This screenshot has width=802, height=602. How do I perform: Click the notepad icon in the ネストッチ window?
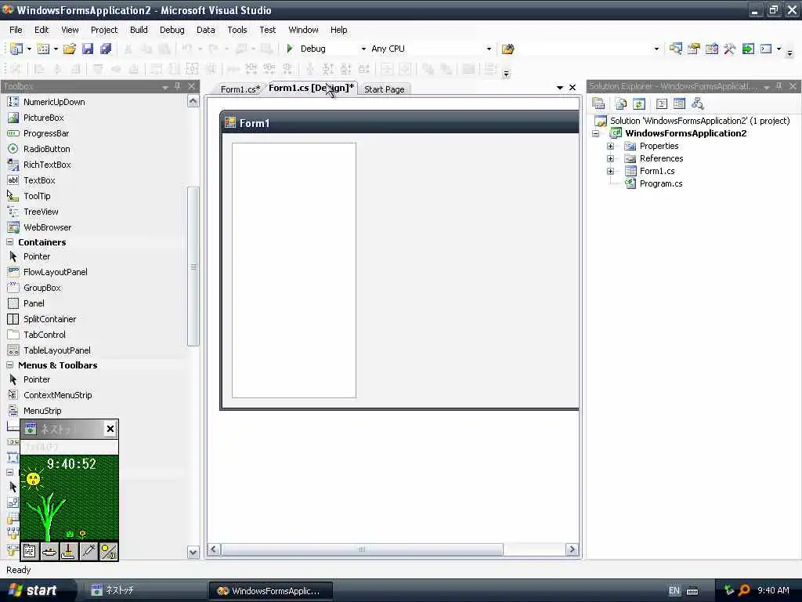click(30, 551)
